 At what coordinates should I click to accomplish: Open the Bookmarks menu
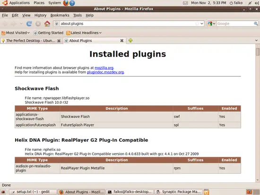[x=60, y=15]
